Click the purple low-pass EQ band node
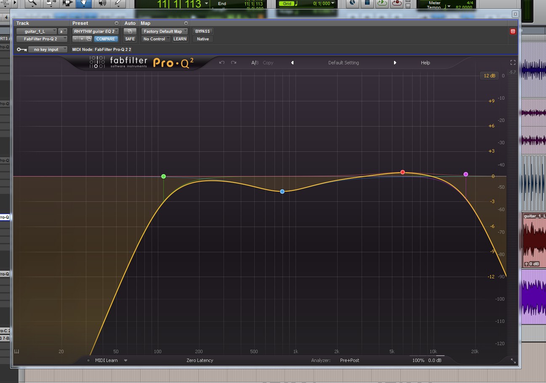This screenshot has width=546, height=383. point(466,174)
